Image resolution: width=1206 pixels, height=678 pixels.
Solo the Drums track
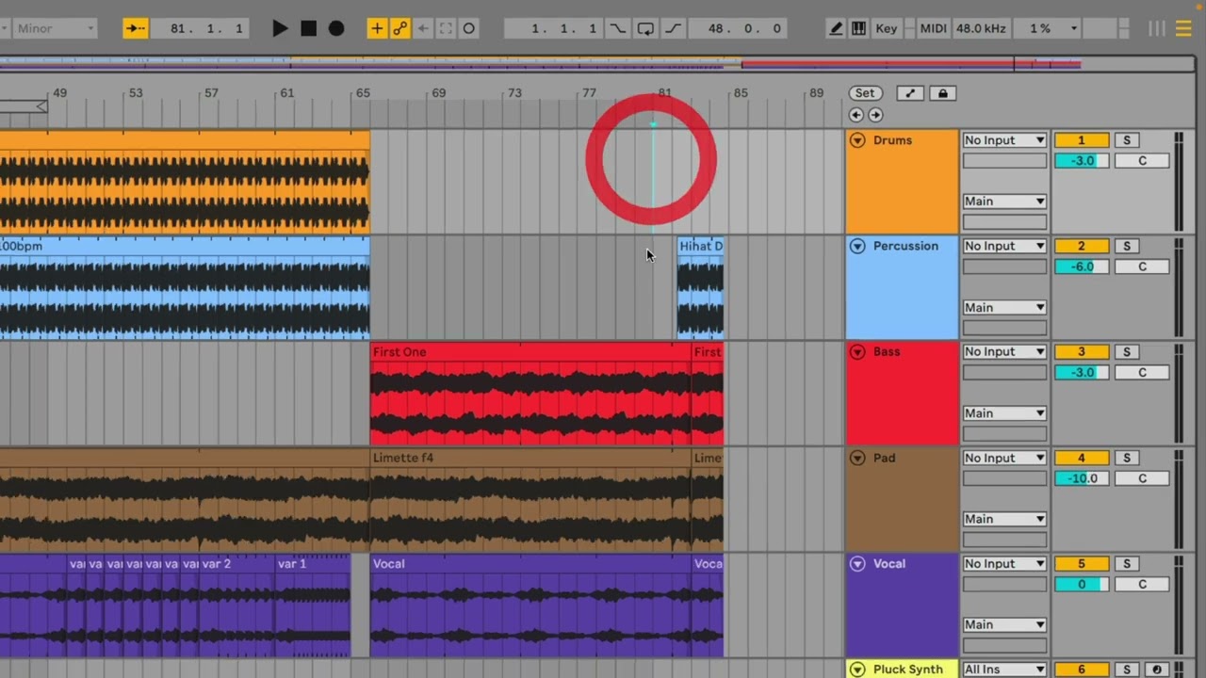[1127, 140]
